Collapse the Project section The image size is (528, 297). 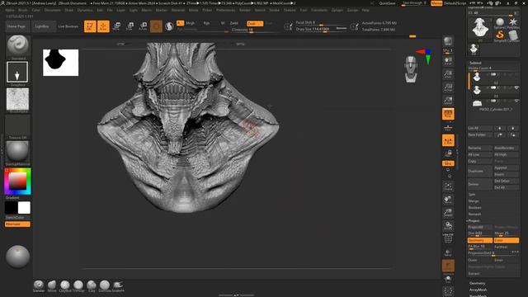click(x=474, y=221)
